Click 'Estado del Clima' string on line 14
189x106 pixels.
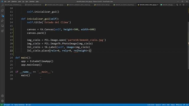tap(56, 22)
